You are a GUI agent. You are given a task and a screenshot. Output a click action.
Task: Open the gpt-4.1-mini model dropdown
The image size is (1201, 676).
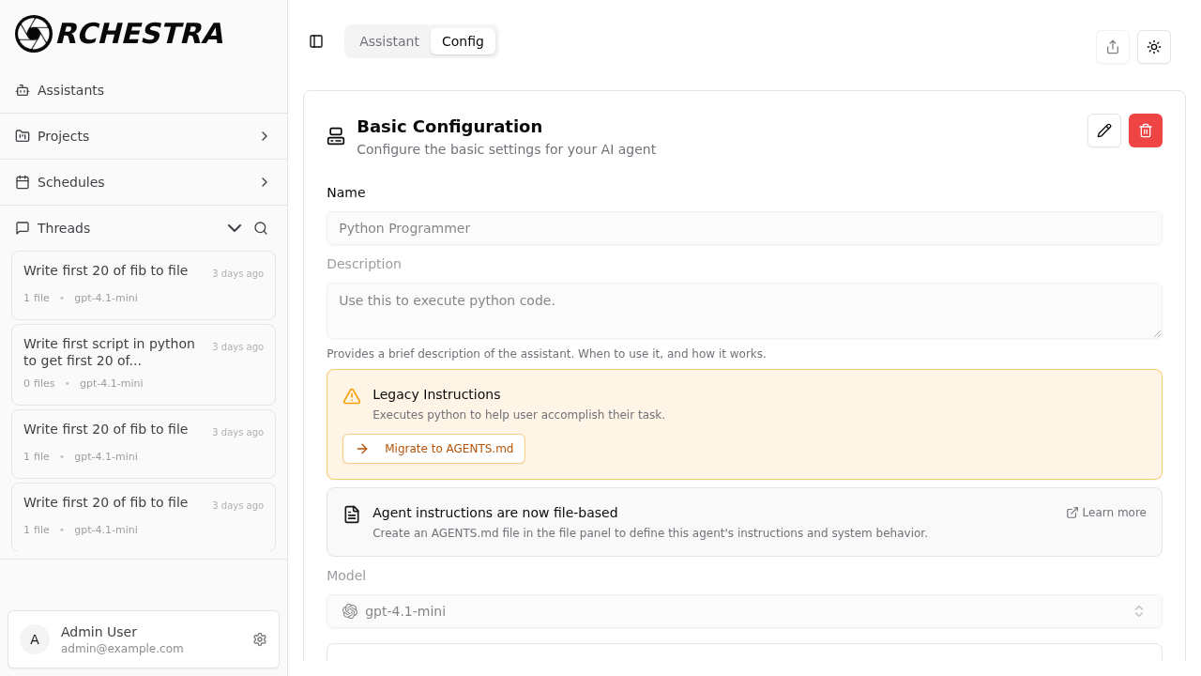(744, 611)
